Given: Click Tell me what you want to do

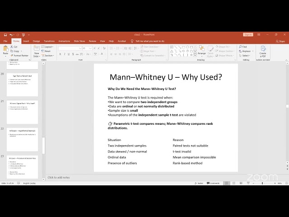Looking at the screenshot, I should tap(150, 41).
